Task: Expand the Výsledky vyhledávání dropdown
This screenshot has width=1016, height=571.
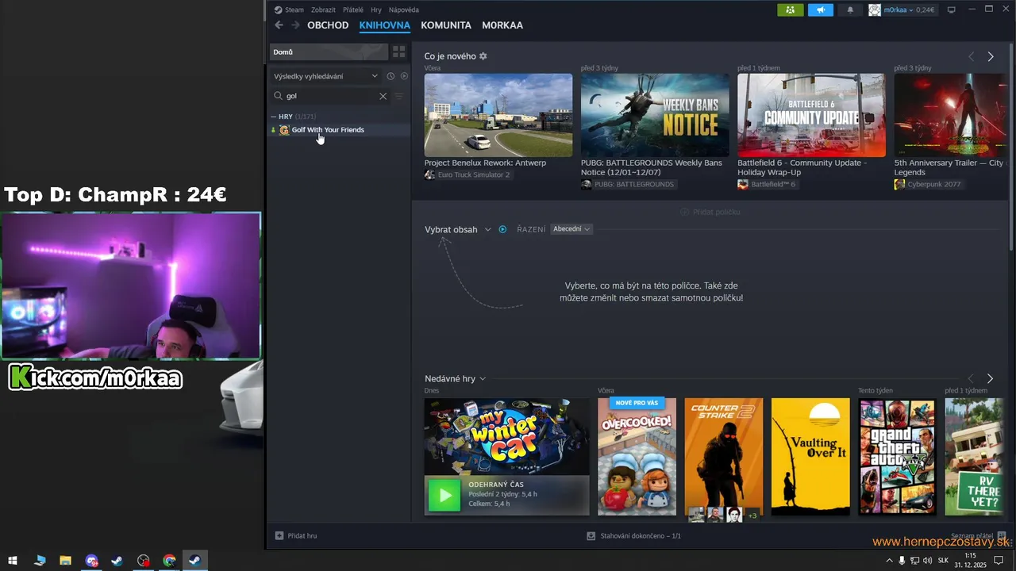Action: [x=325, y=76]
